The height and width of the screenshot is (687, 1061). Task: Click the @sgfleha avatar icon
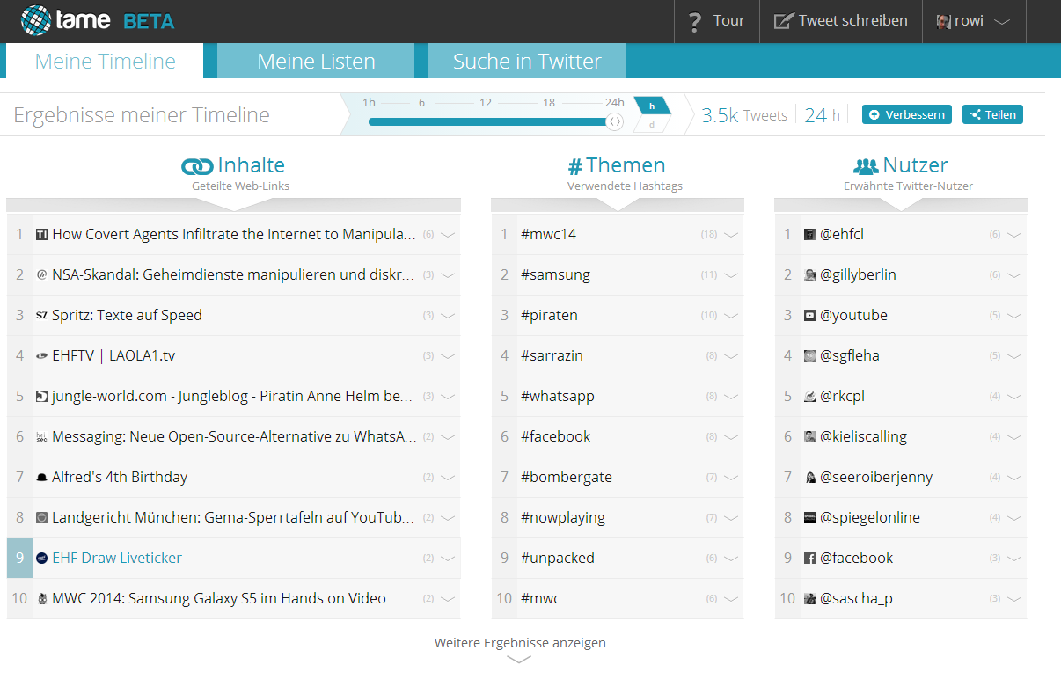point(810,356)
